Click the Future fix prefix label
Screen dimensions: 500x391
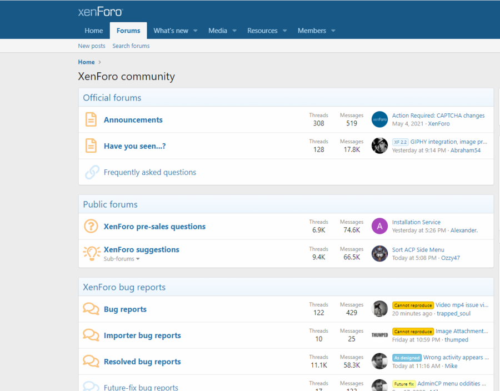404,384
